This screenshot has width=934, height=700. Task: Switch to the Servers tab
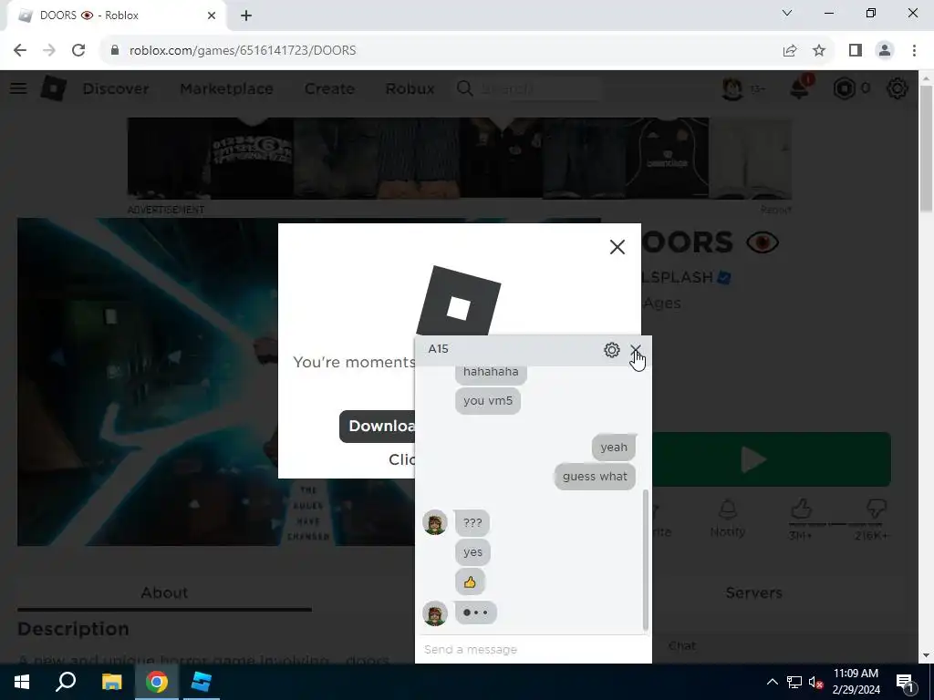click(753, 592)
